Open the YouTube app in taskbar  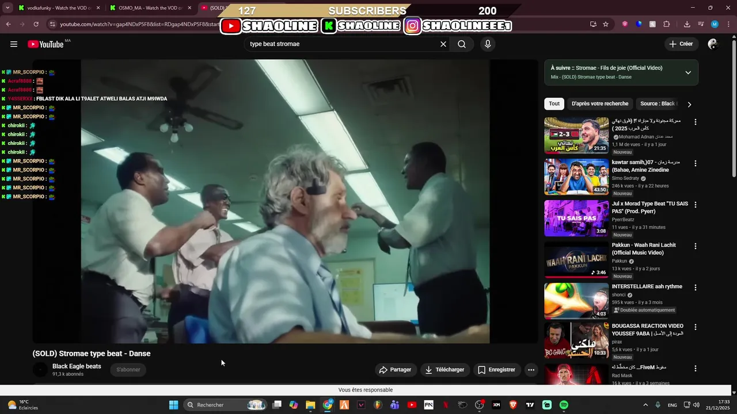(412, 405)
